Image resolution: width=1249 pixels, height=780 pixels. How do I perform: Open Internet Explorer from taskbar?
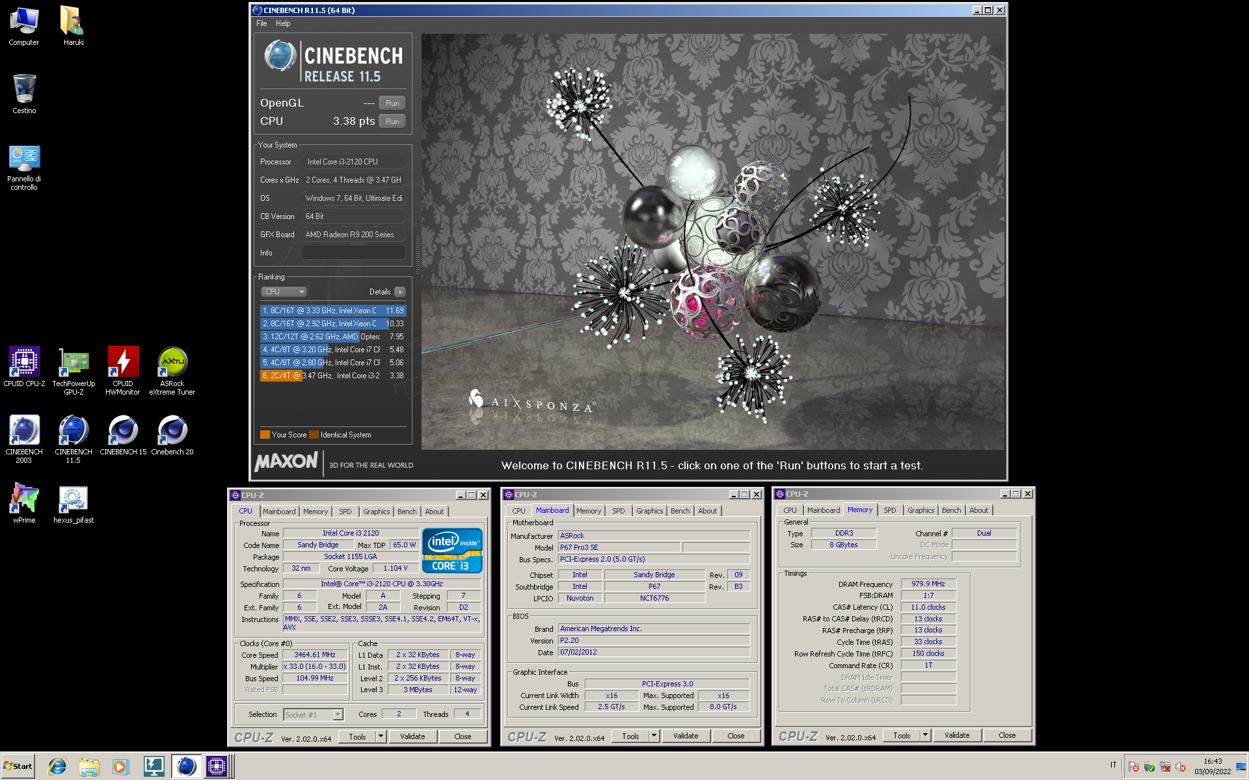(x=57, y=766)
